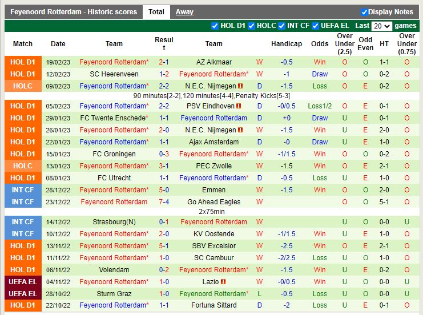The width and height of the screenshot is (423, 315).
Task: Click the Over Under (0.75) column header
Action: tap(407, 44)
